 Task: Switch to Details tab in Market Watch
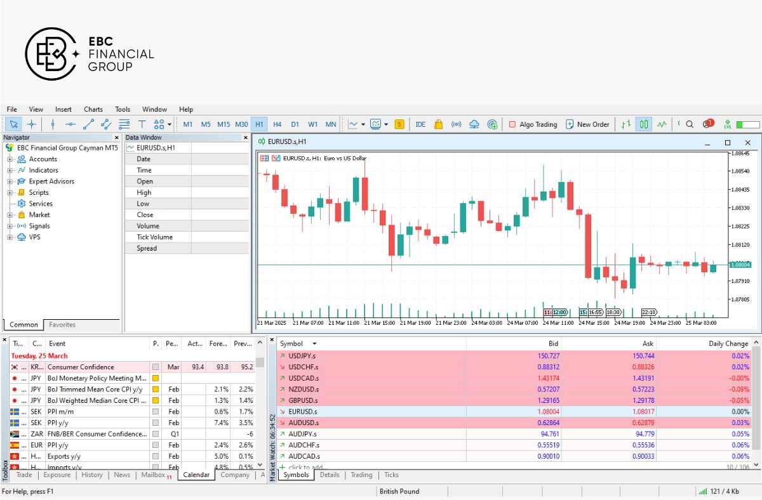(330, 475)
